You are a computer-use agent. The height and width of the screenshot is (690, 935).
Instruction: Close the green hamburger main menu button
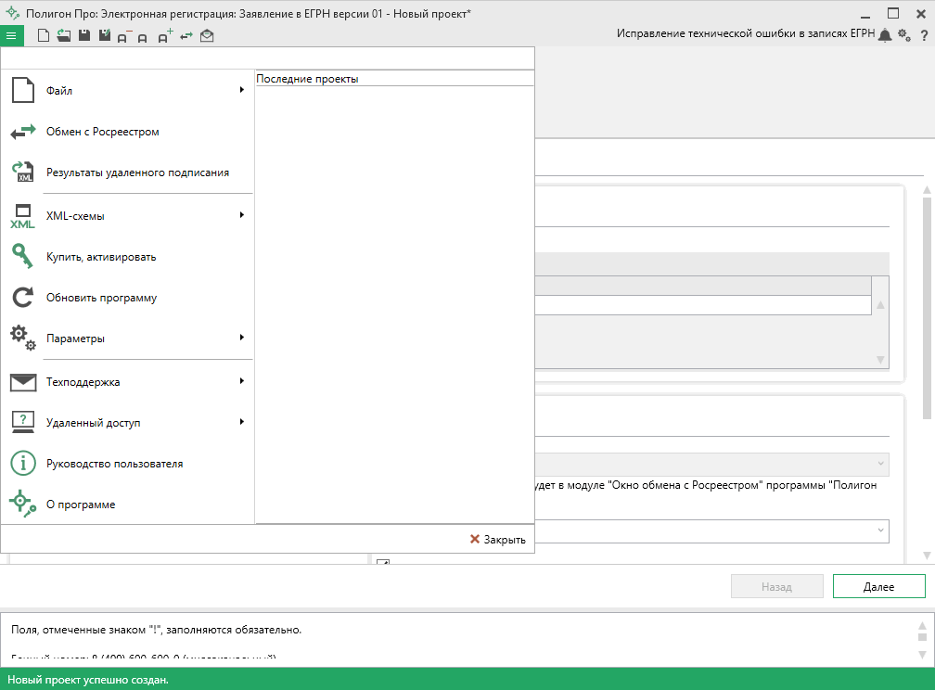pos(11,36)
